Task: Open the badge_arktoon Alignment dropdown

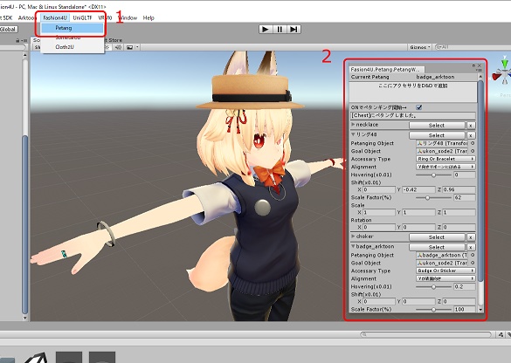Action: 445,278
